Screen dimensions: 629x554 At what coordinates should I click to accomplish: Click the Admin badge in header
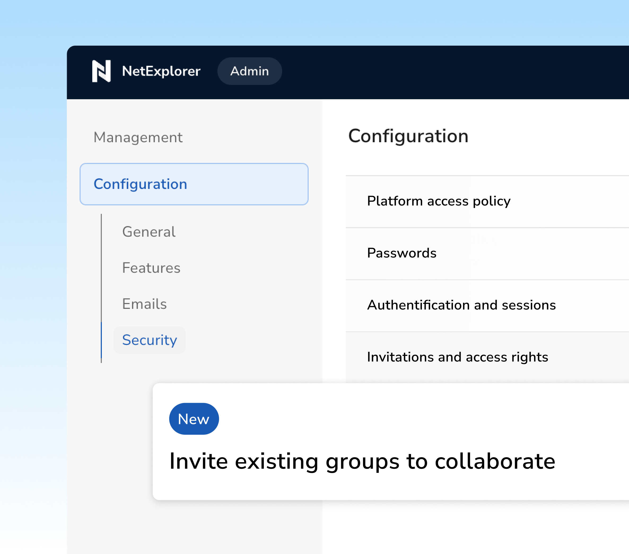(250, 71)
